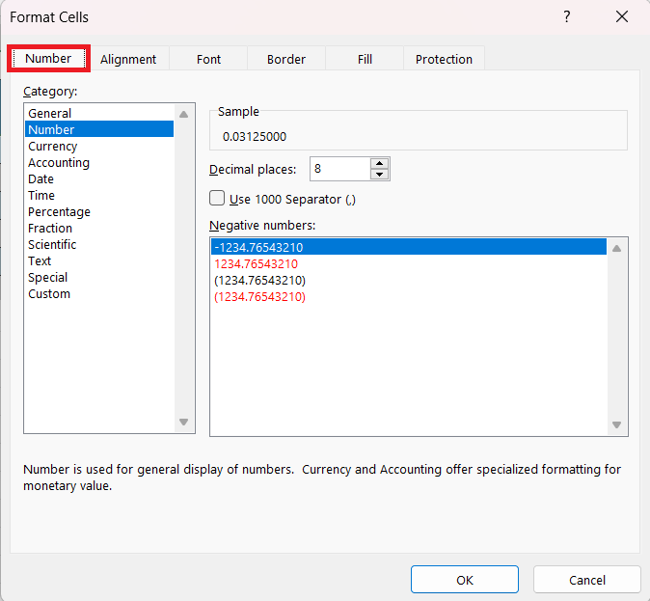Select red (1234.76543210) parentheses format
650x601 pixels.
tap(409, 296)
